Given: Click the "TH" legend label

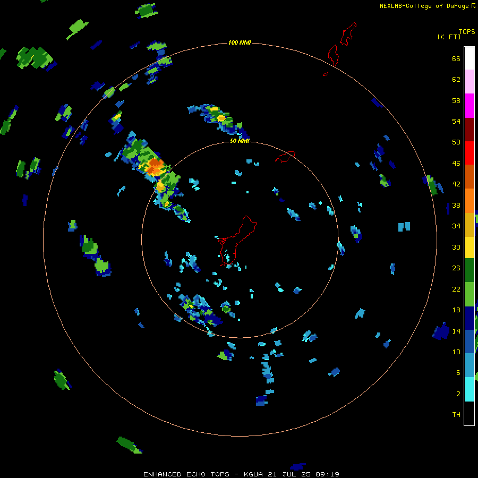Looking at the screenshot, I should [456, 415].
